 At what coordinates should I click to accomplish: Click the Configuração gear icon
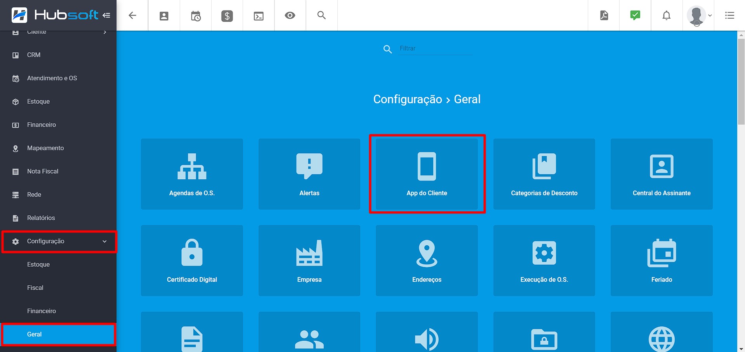(16, 241)
